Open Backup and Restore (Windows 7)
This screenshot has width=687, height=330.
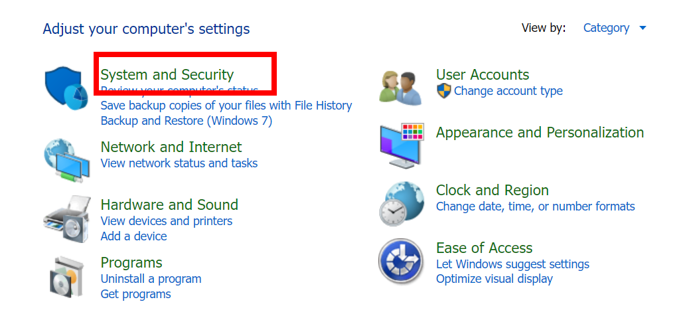click(186, 121)
